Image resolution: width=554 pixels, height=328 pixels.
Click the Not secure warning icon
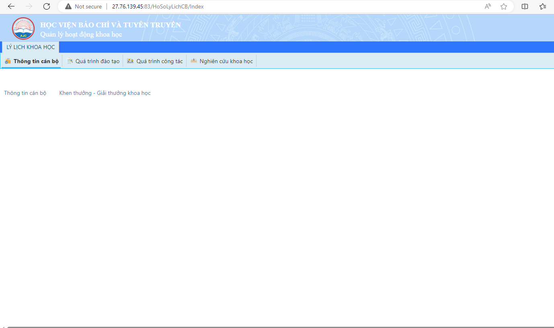(x=68, y=6)
